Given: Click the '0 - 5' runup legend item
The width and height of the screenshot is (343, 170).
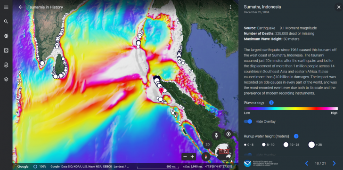Looking at the screenshot, I should pyautogui.click(x=249, y=145).
